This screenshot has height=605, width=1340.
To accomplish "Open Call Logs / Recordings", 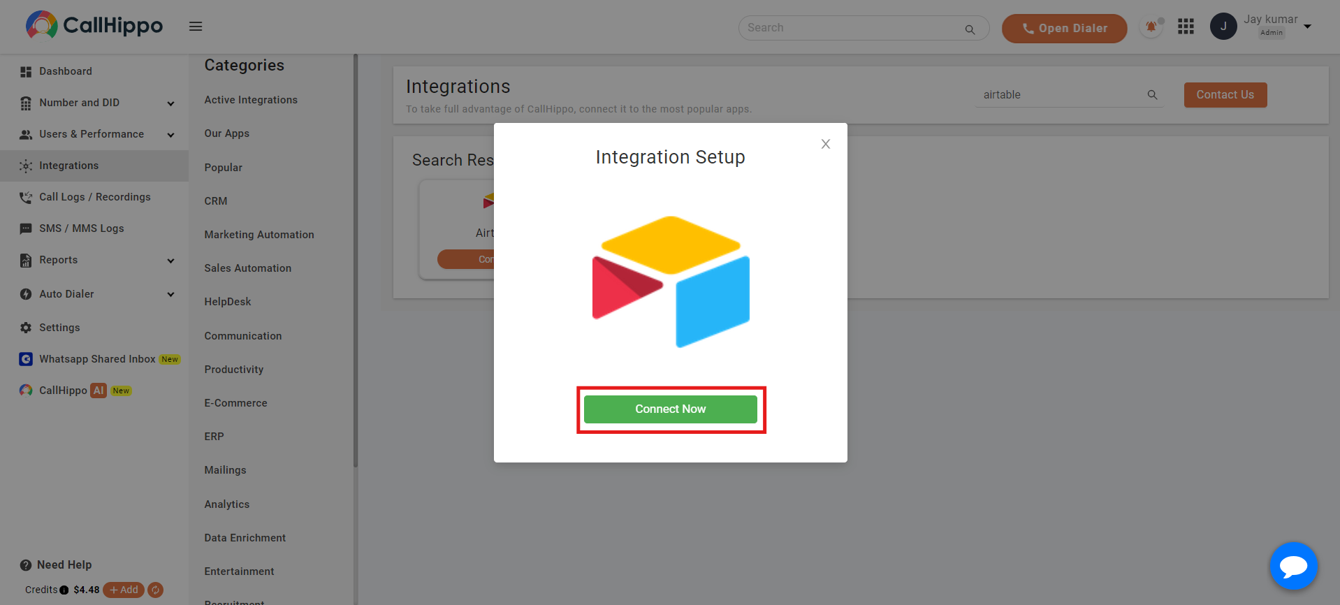I will pyautogui.click(x=95, y=197).
